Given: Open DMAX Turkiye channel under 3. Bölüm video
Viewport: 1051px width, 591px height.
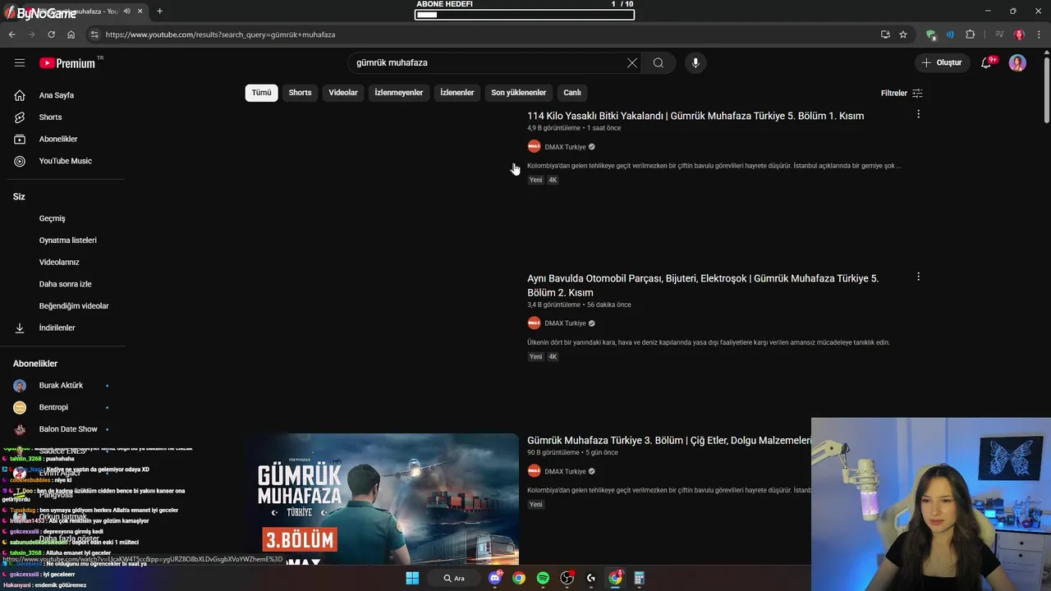Looking at the screenshot, I should (x=565, y=471).
